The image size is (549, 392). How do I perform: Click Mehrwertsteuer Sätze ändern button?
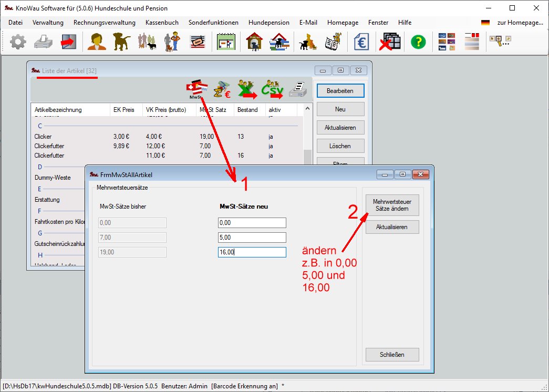pyautogui.click(x=392, y=205)
